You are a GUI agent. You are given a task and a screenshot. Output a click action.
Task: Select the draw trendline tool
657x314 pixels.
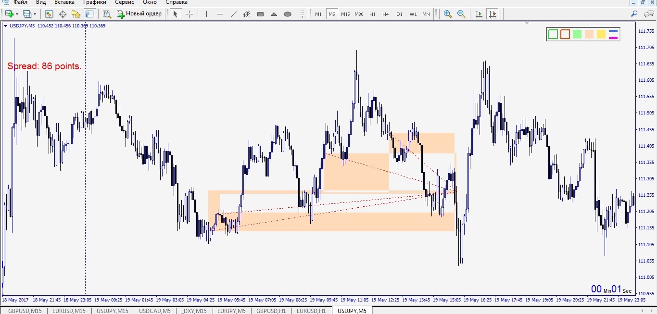tap(234, 14)
